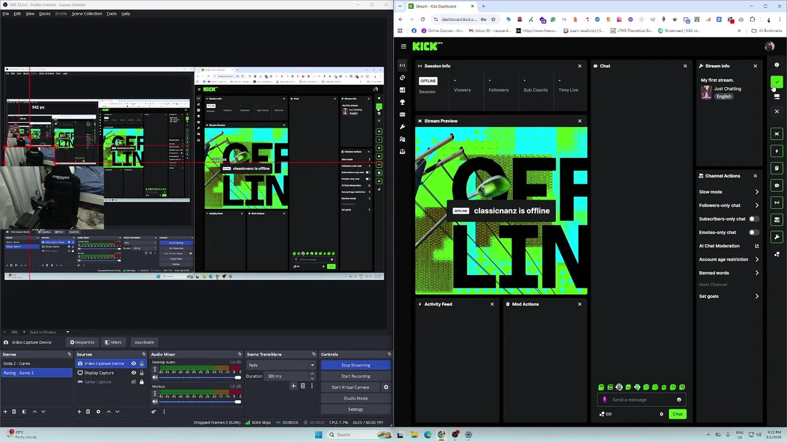The image size is (787, 442).
Task: Click Stop Streaming button
Action: pyautogui.click(x=355, y=365)
